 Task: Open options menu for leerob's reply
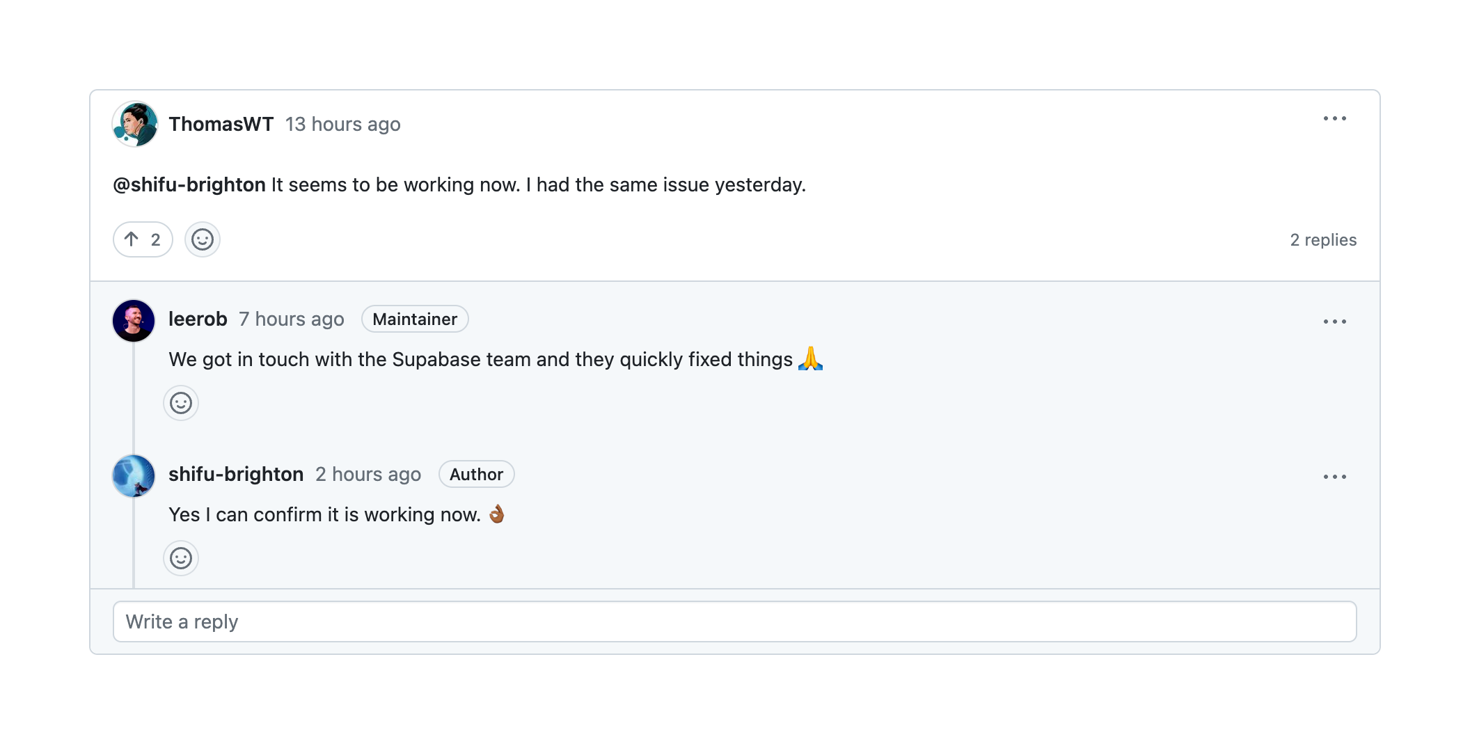point(1334,322)
